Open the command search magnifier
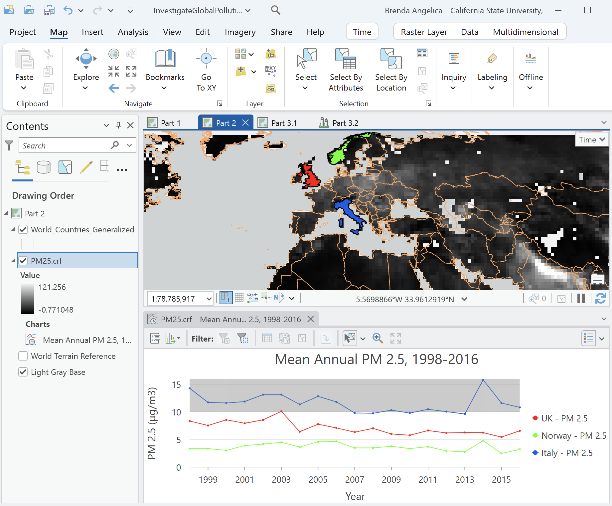Screen dimensions: 612x506 tap(275, 10)
